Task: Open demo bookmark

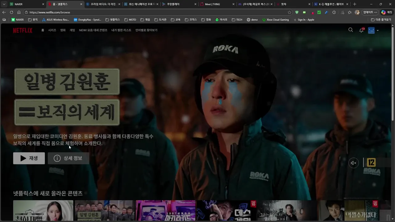Action: point(252,20)
